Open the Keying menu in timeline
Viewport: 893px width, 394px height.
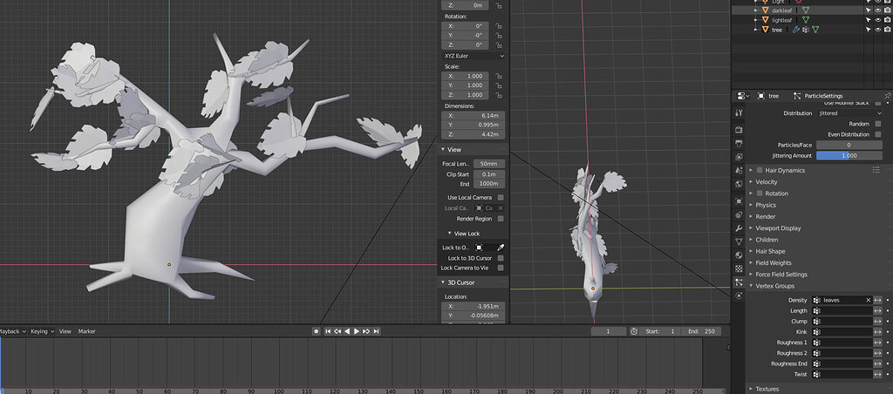[41, 331]
